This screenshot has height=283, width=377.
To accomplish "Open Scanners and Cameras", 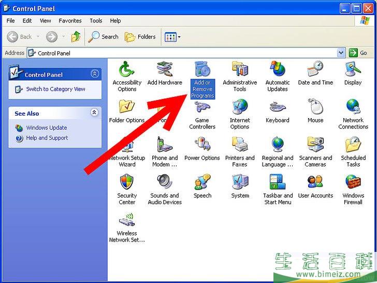I will 315,152.
